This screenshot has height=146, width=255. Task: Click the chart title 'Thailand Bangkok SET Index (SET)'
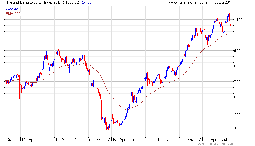coord(34,2)
